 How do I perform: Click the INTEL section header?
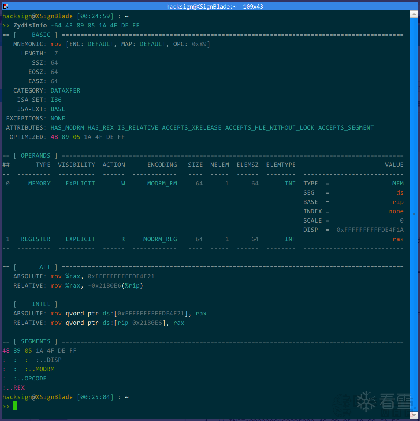point(41,304)
